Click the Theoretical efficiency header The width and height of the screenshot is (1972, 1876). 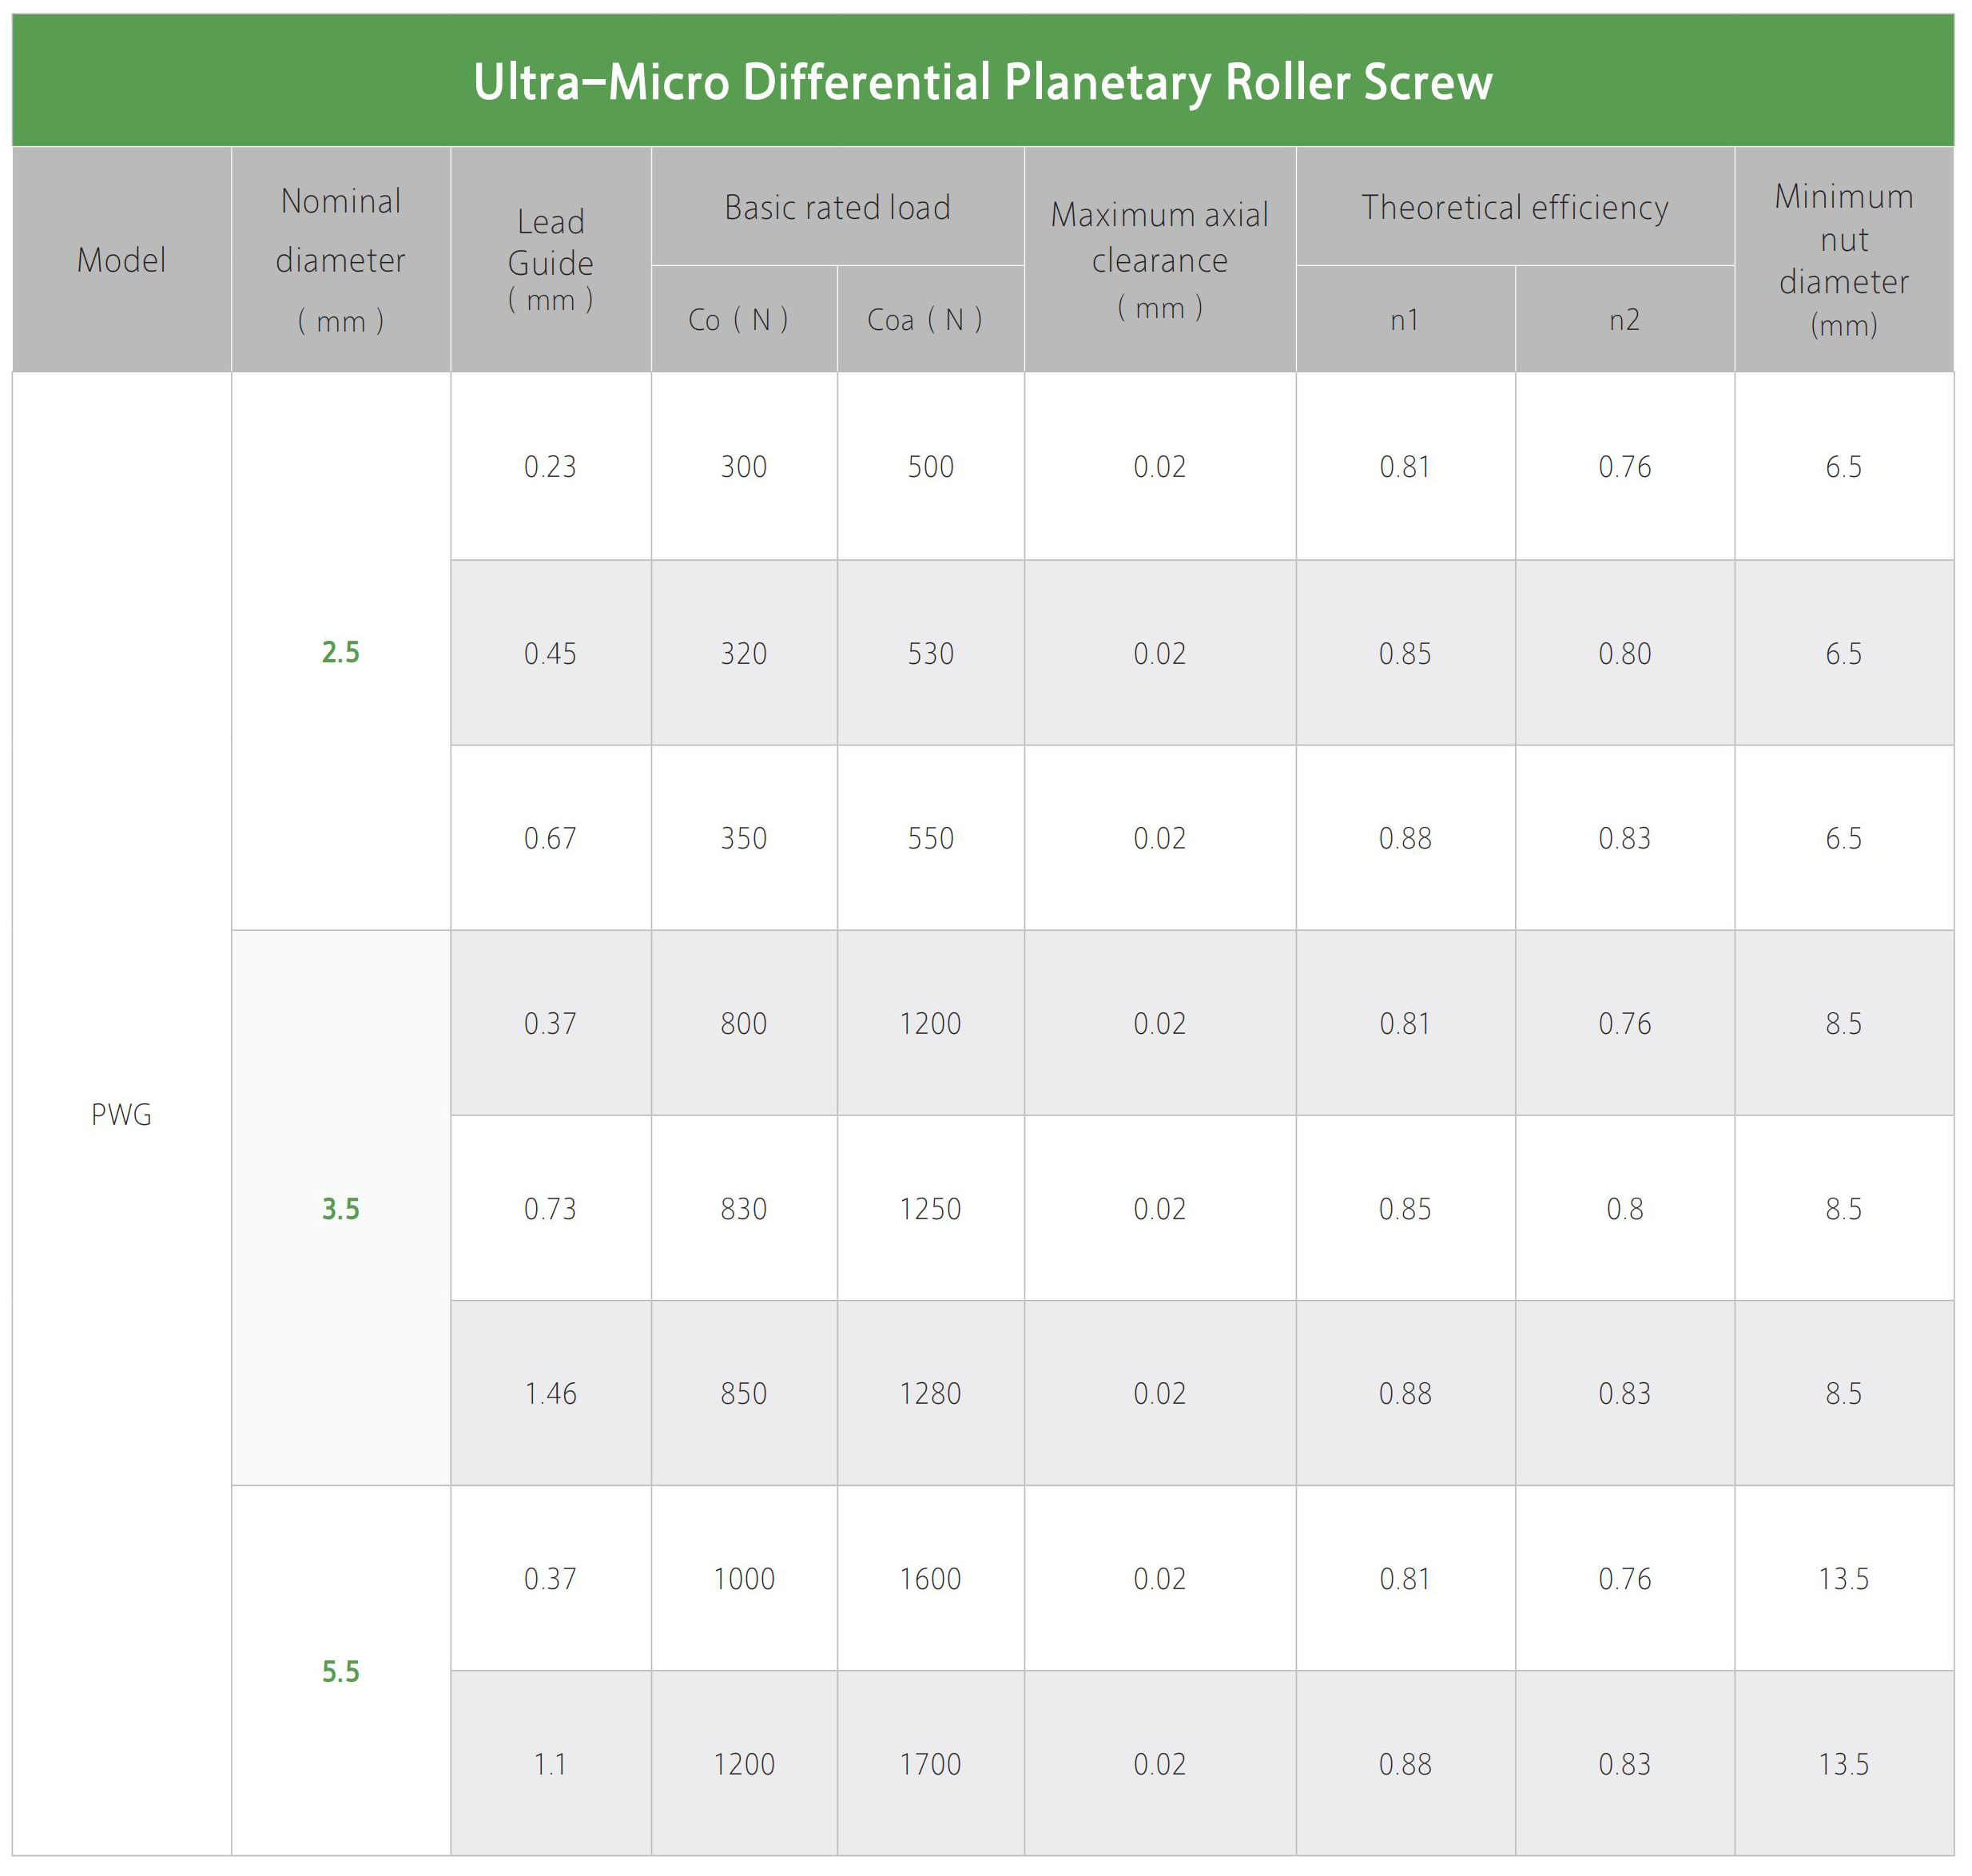(x=1514, y=207)
